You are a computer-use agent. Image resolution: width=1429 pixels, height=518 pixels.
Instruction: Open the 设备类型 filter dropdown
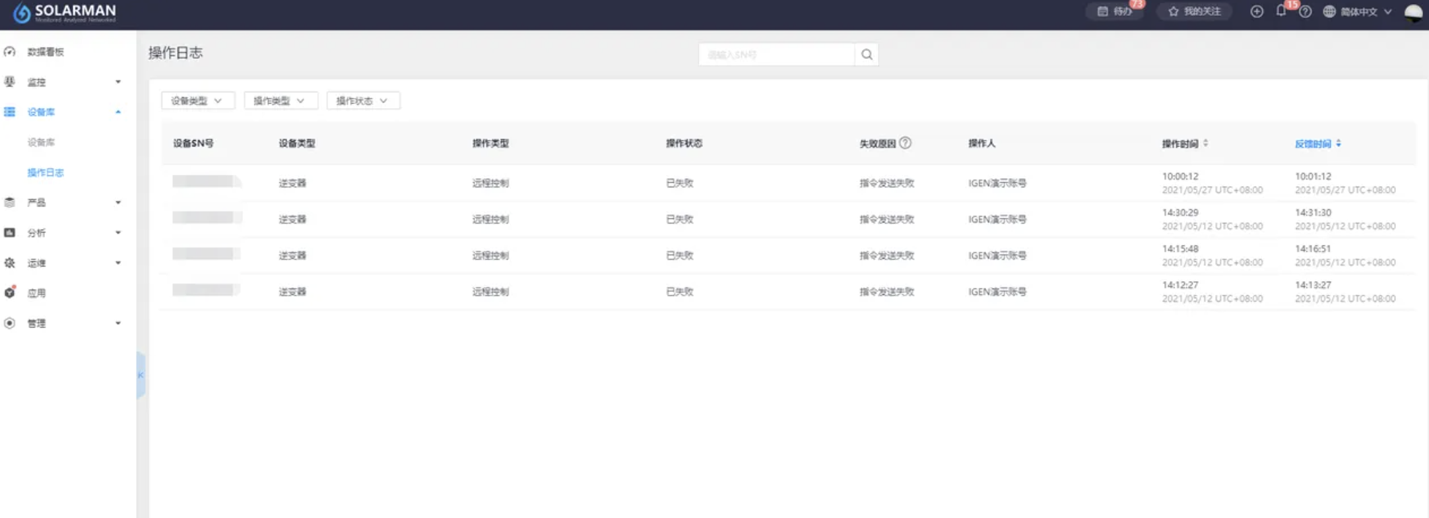[x=197, y=101]
